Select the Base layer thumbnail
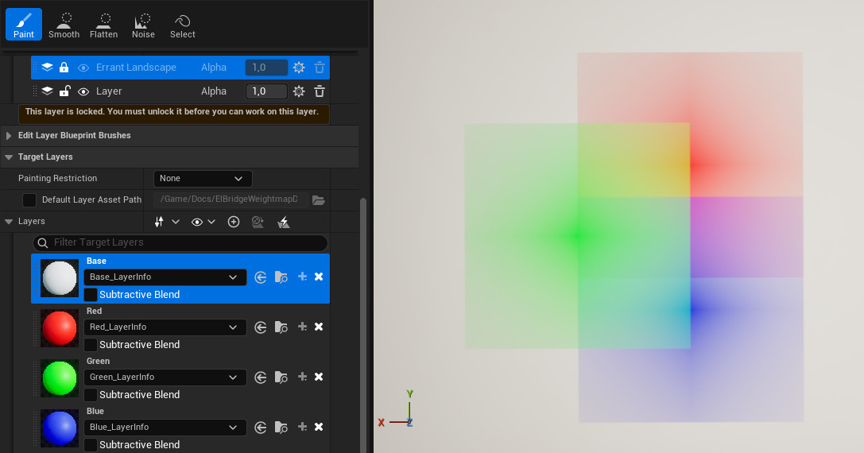 click(60, 278)
